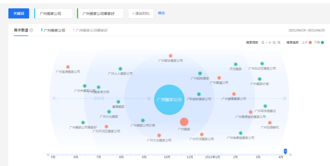The height and width of the screenshot is (166, 330).
Task: Select the 广州蚂蚁搬家 node
Action: (200, 73)
